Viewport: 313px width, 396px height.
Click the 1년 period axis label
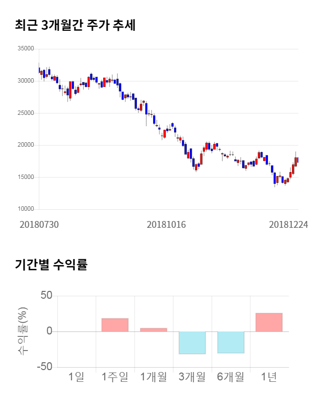pos(269,377)
